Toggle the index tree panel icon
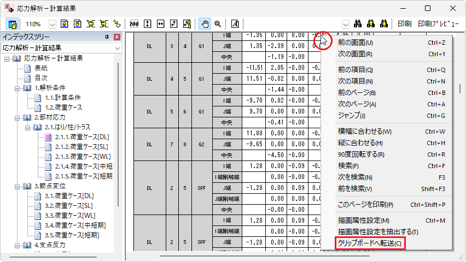The image size is (466, 262). coord(13,24)
